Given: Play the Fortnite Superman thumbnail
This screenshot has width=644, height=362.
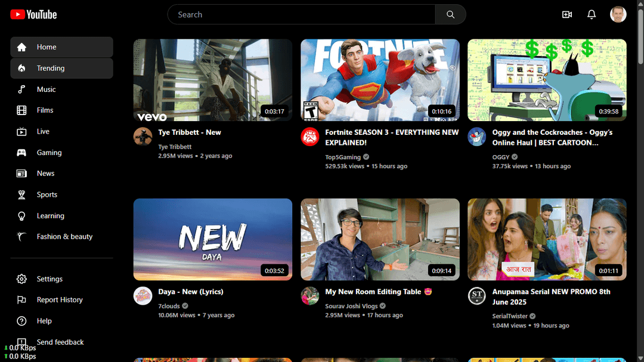Looking at the screenshot, I should pyautogui.click(x=380, y=80).
